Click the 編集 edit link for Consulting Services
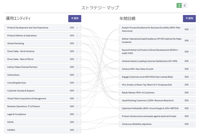The height and width of the screenshot is (136, 200). [72, 83]
